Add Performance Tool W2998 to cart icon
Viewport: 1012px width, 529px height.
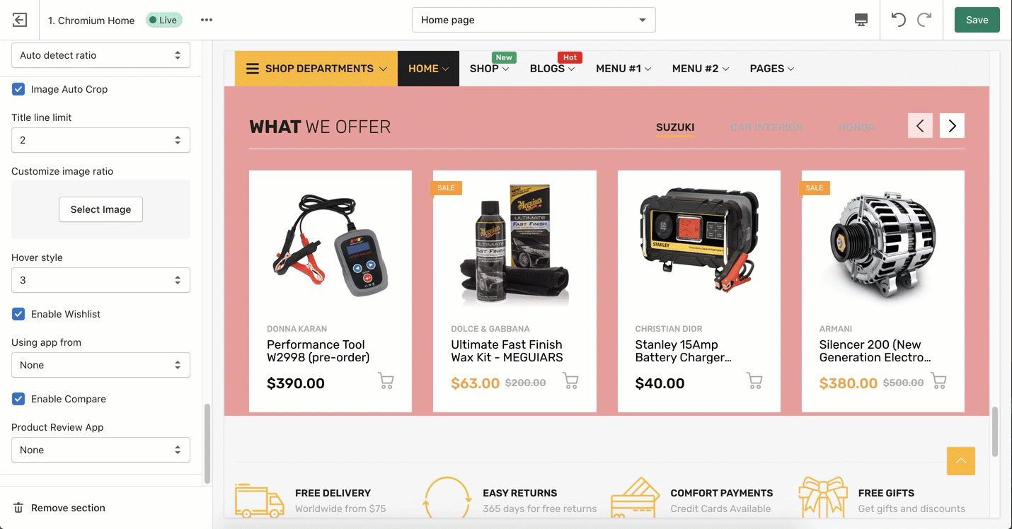(386, 381)
